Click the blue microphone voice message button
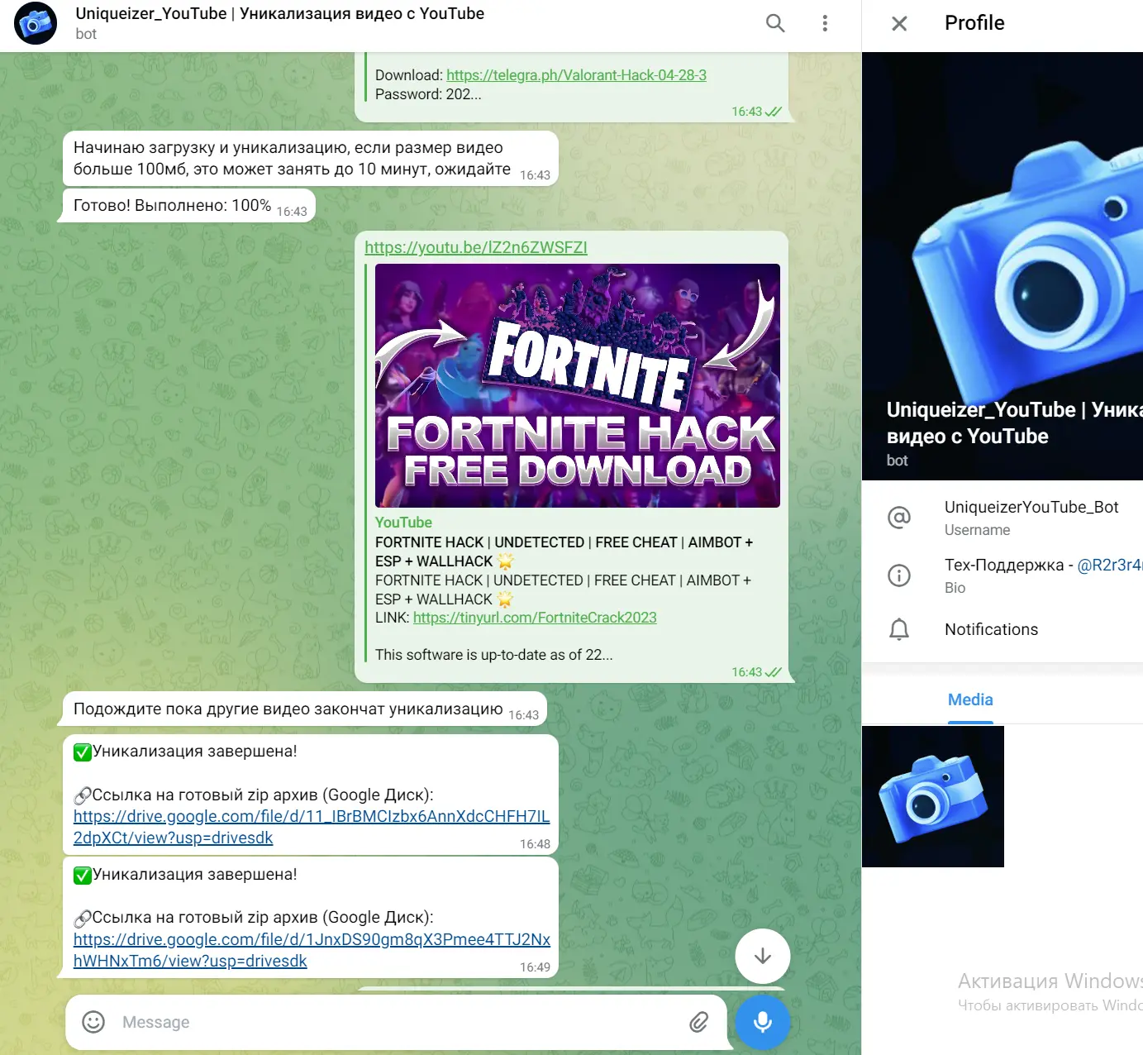1143x1055 pixels. (x=763, y=1022)
